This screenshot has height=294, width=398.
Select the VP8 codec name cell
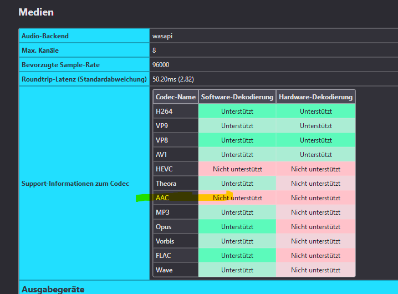coord(176,140)
